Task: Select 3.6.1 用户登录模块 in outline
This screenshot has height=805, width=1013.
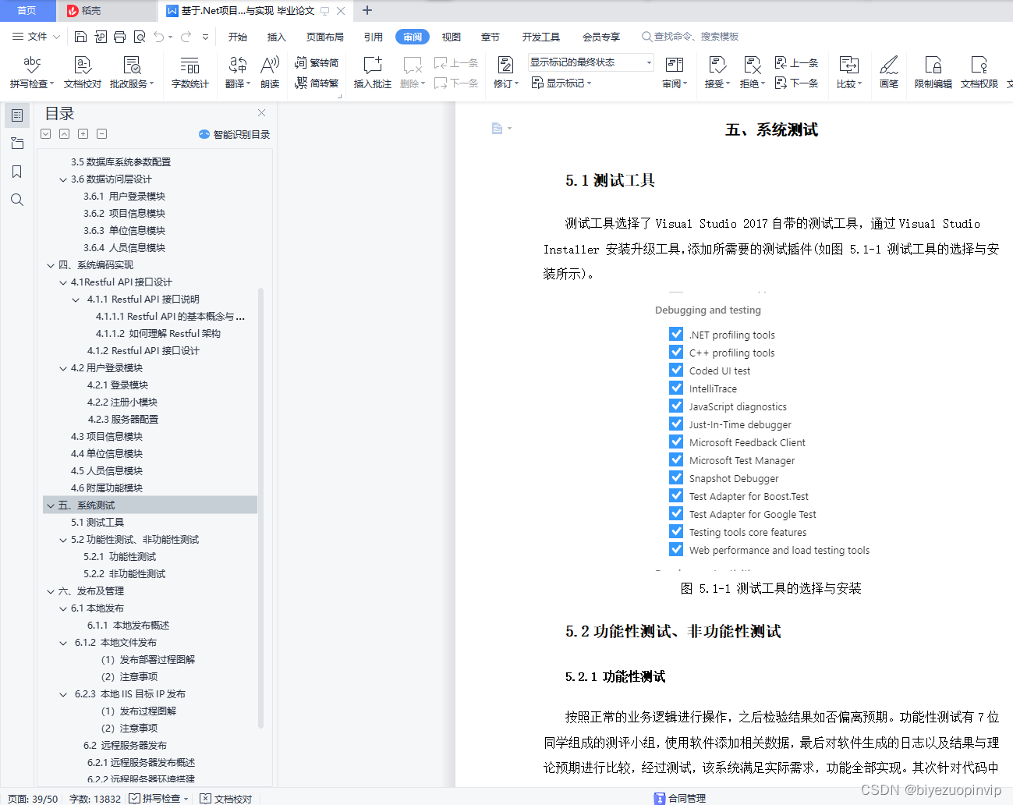Action: tap(124, 197)
